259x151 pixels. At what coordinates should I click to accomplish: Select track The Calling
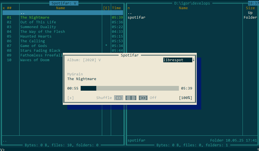click(63, 41)
